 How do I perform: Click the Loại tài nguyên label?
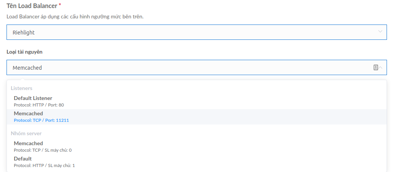click(x=24, y=52)
